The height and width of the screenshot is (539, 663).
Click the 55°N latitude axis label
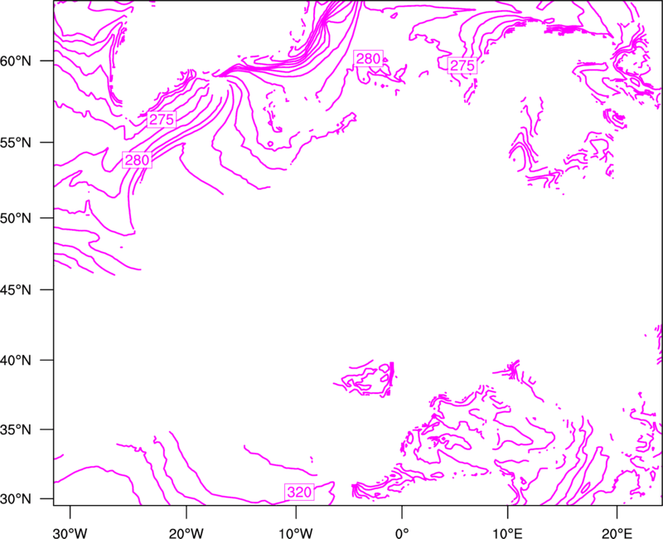point(16,143)
